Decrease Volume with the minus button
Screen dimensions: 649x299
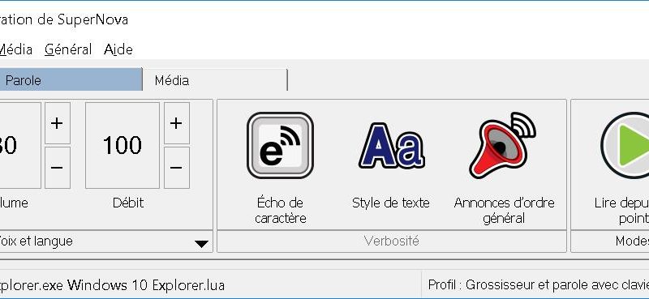[x=57, y=168]
